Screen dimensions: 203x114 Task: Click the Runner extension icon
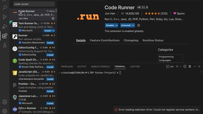point(15,37)
